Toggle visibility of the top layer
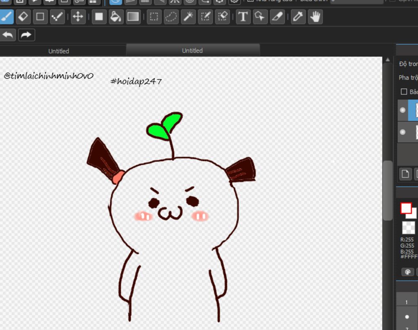Viewport: 418px width, 330px height. pyautogui.click(x=402, y=110)
